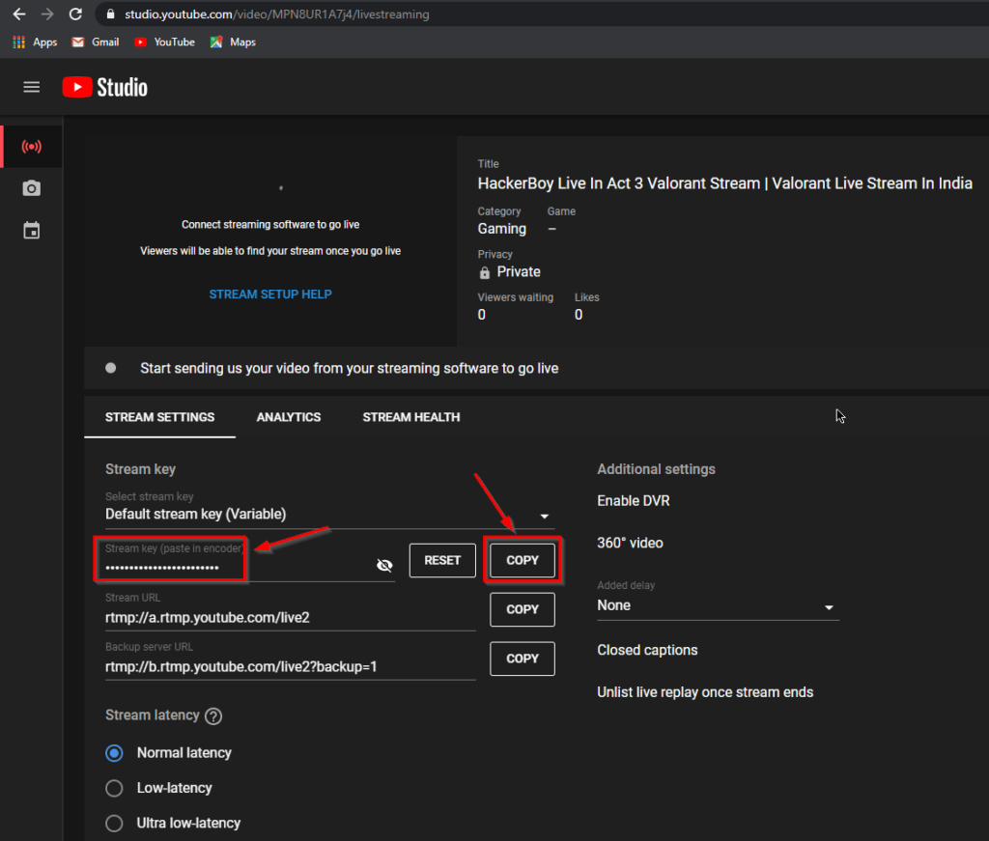Open the Manage calendar sidebar icon
Image resolution: width=989 pixels, height=841 pixels.
coord(32,230)
